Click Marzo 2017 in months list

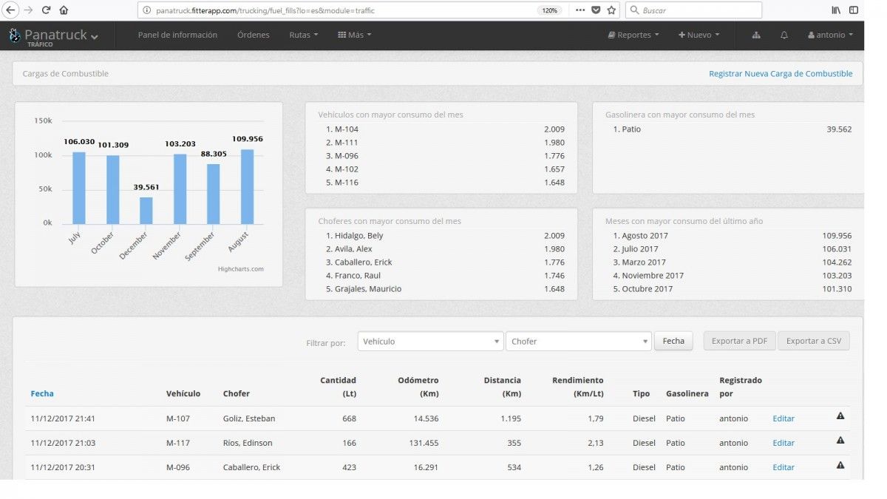pyautogui.click(x=643, y=262)
